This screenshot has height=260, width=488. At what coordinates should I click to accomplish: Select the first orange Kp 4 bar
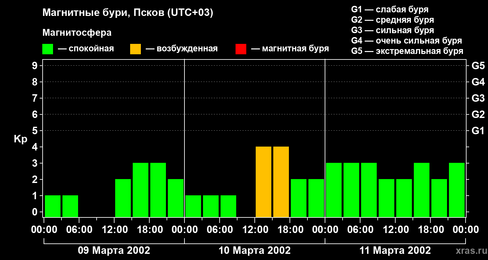coord(264,182)
